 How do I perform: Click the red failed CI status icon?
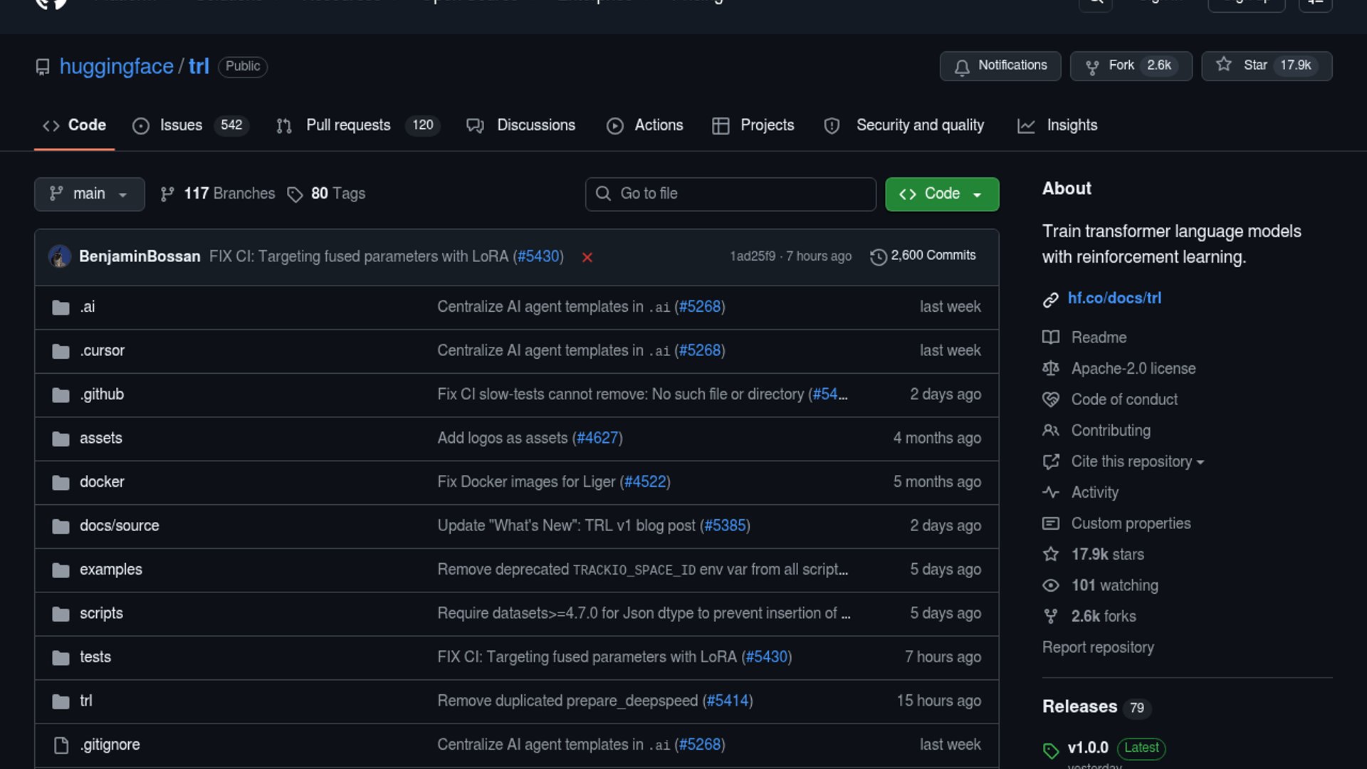coord(587,257)
